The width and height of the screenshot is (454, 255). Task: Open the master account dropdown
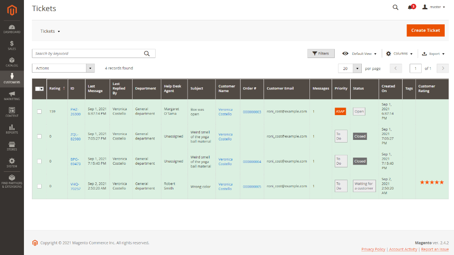(434, 7)
